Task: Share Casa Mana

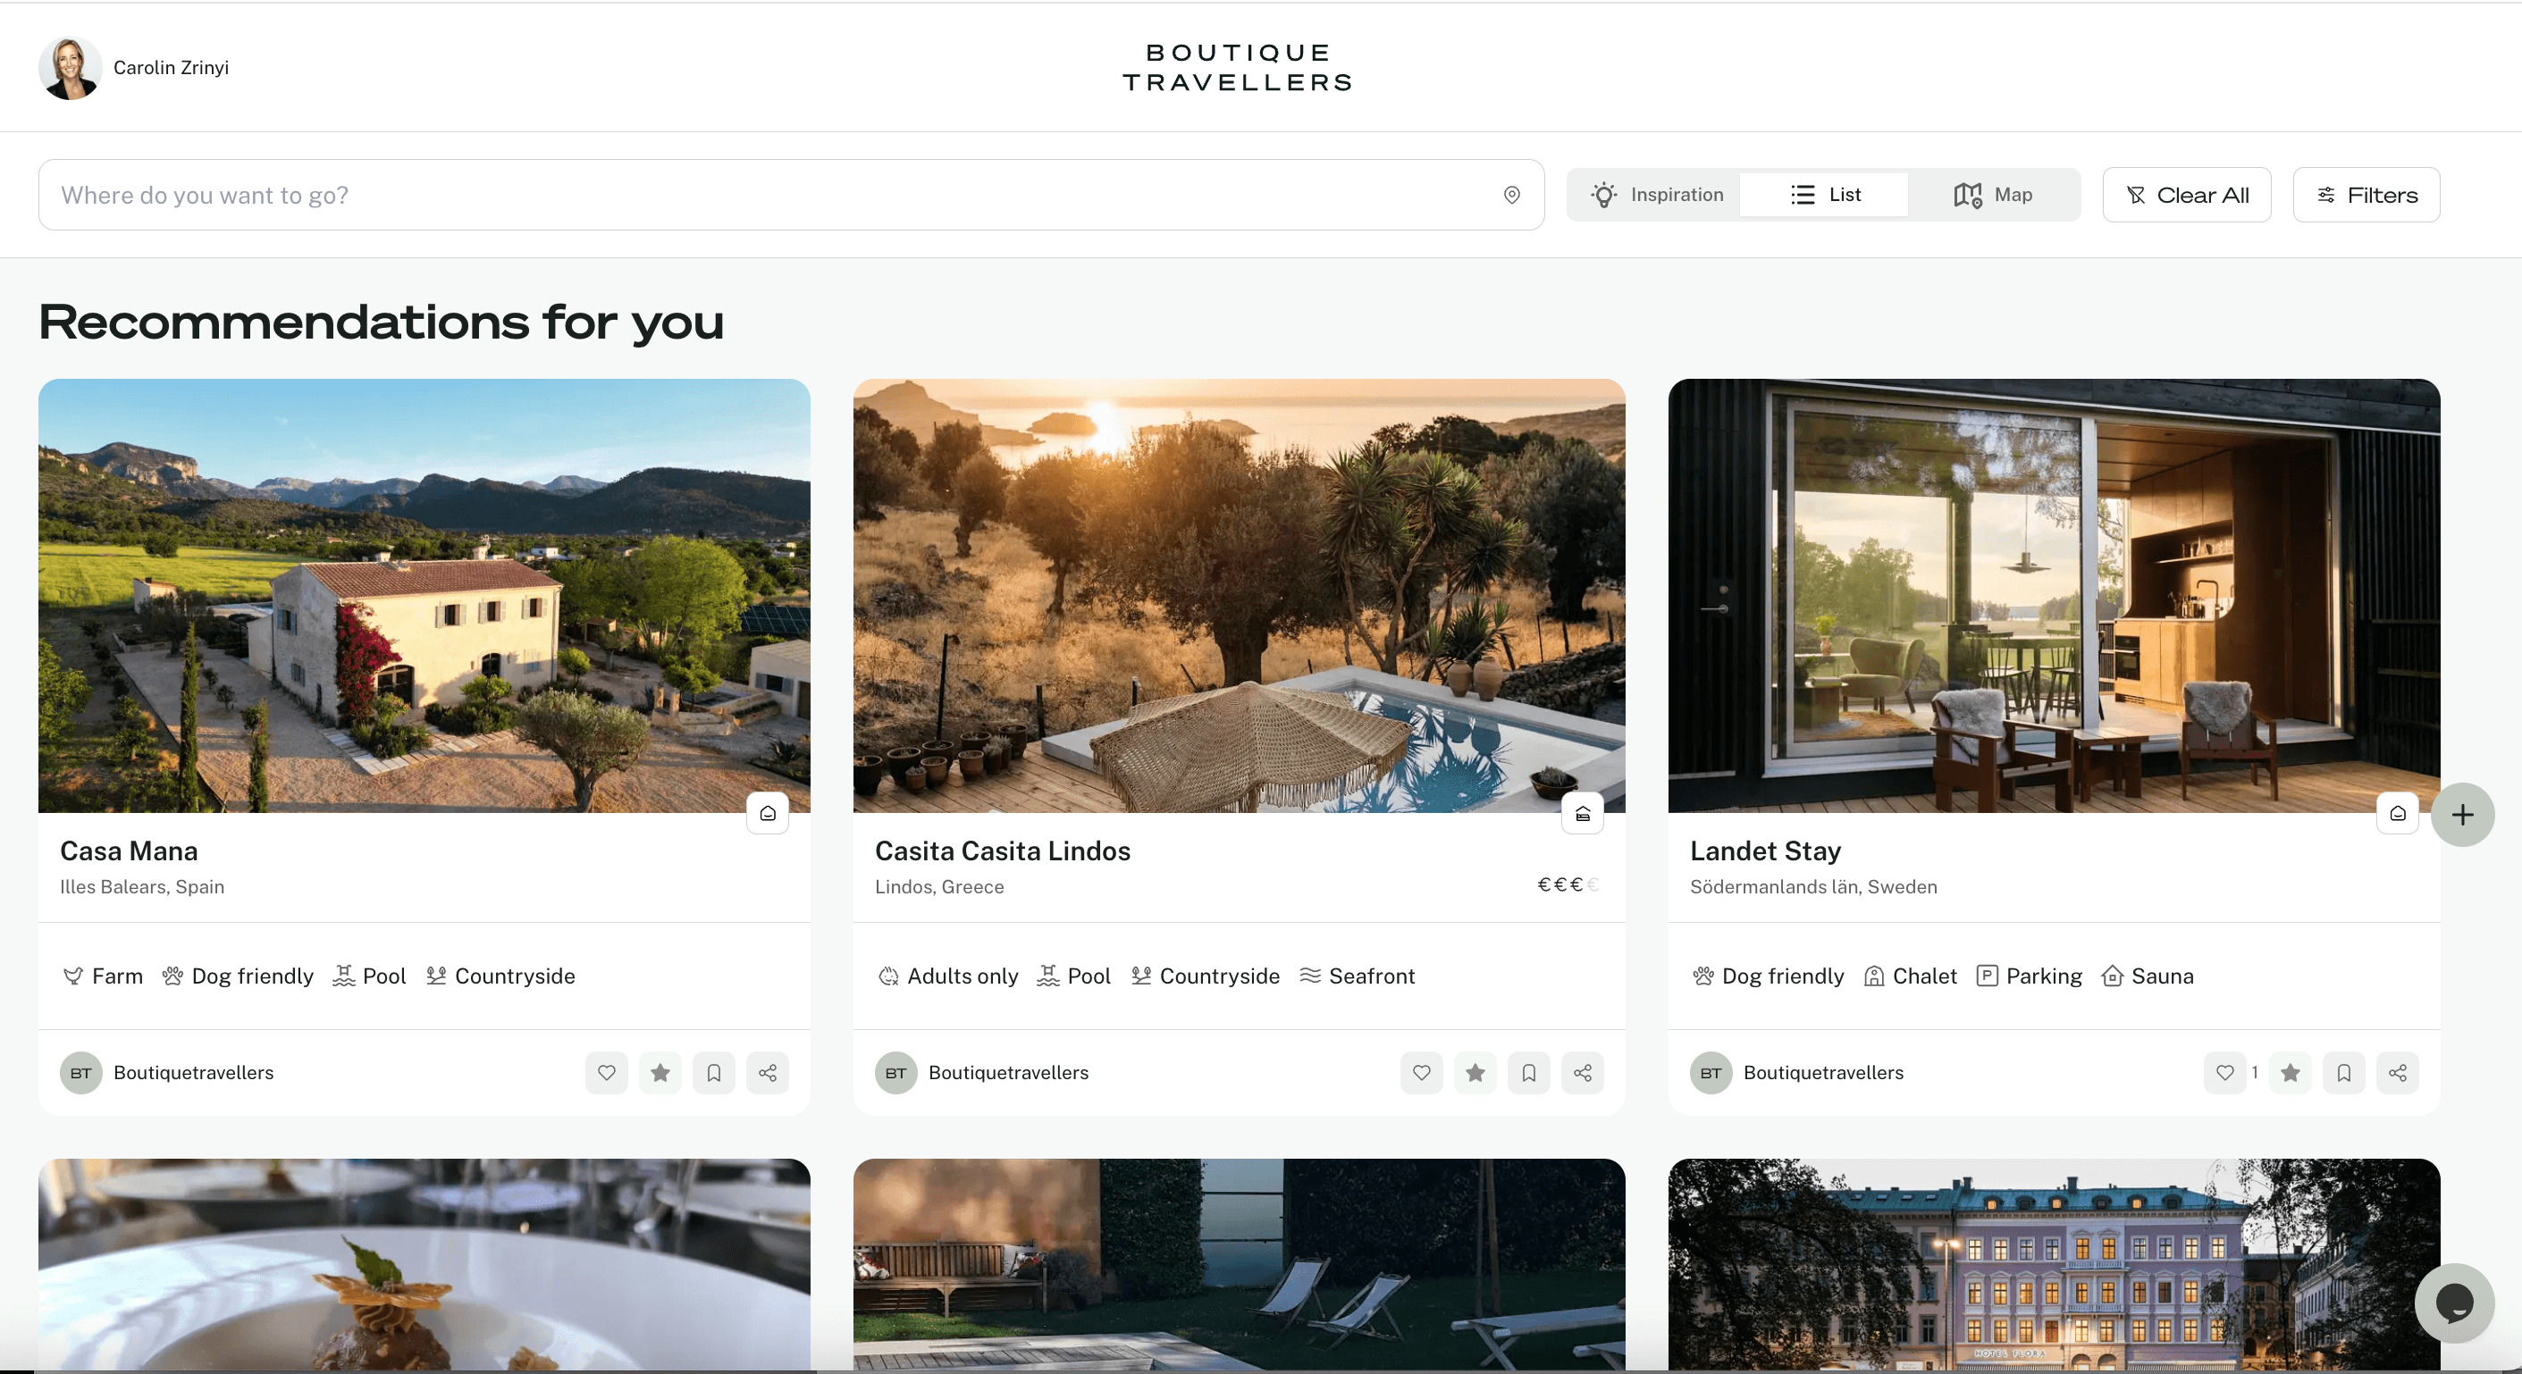Action: click(x=768, y=1073)
